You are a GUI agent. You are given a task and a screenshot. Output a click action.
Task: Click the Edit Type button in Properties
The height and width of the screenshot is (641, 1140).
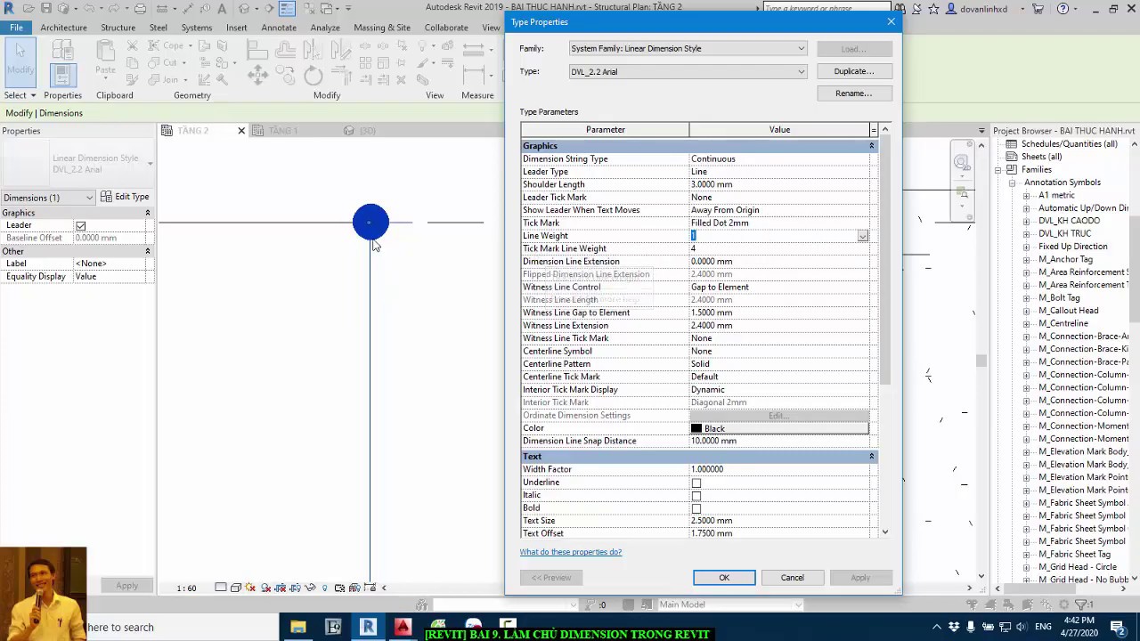tap(125, 197)
